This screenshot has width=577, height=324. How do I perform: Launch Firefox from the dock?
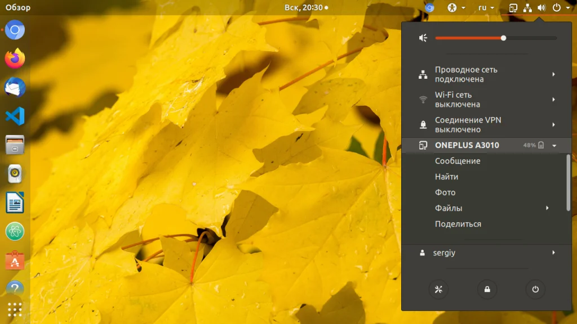click(x=15, y=58)
